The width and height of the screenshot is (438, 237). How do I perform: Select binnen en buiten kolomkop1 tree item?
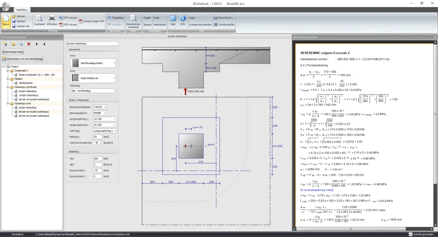coord(34,112)
